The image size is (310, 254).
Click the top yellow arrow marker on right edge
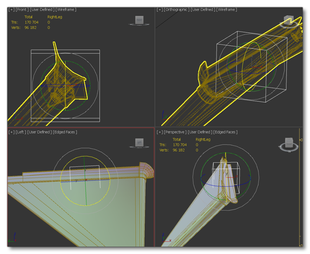click(300, 140)
